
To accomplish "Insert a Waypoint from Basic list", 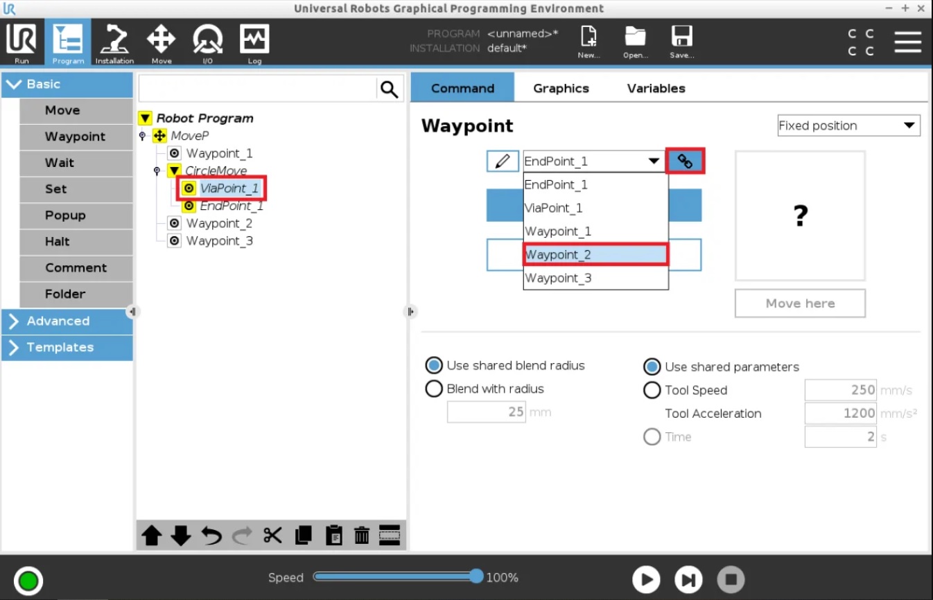I will pos(76,137).
